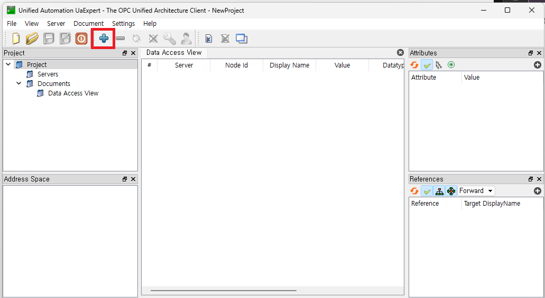Close the References panel
Viewport: 545px width, 298px height.
tap(539, 179)
